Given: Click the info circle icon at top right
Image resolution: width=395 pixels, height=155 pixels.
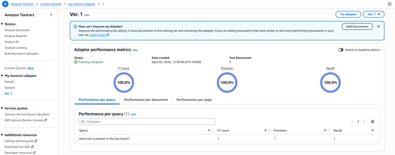Looking at the screenshot, I should point(390,4).
